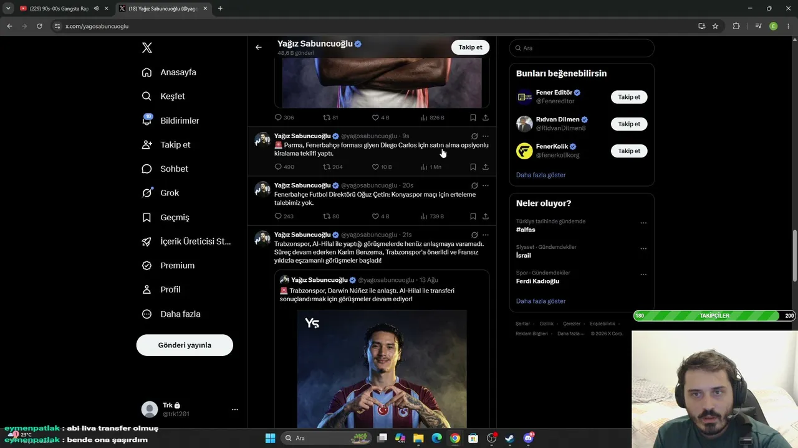
Task: Open Geçmiş bookmarks from the sidebar
Action: (x=166, y=217)
